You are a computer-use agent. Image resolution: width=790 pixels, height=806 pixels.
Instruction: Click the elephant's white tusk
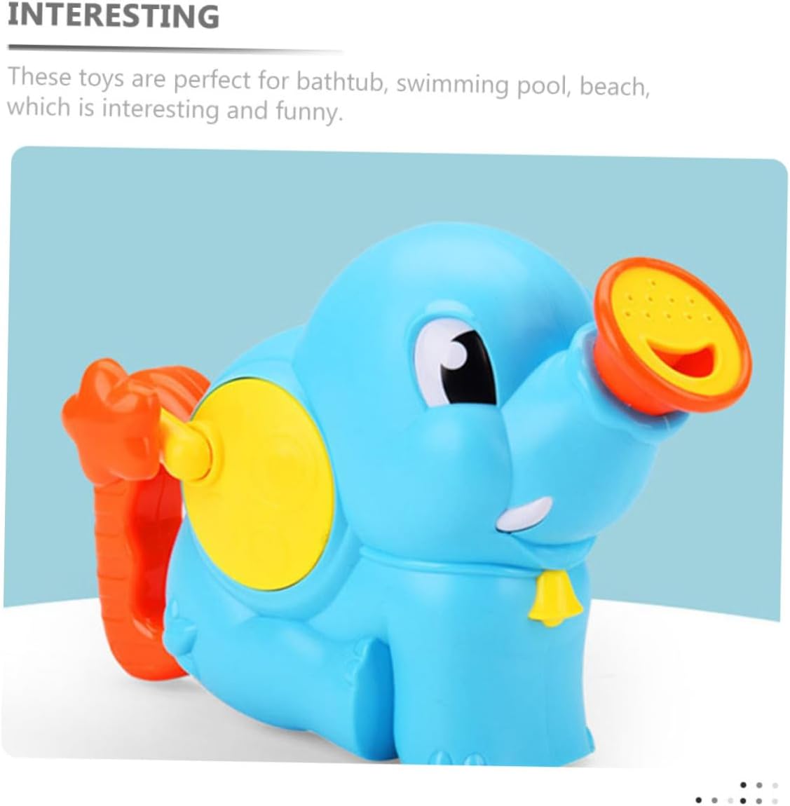click(524, 515)
